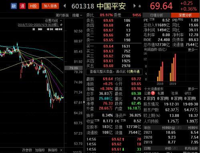Image resolution: width=200 pixels, height=153 pixels.
Task: Click the date range 2018/7/20-2020/4/9 link
Action: coord(38,25)
